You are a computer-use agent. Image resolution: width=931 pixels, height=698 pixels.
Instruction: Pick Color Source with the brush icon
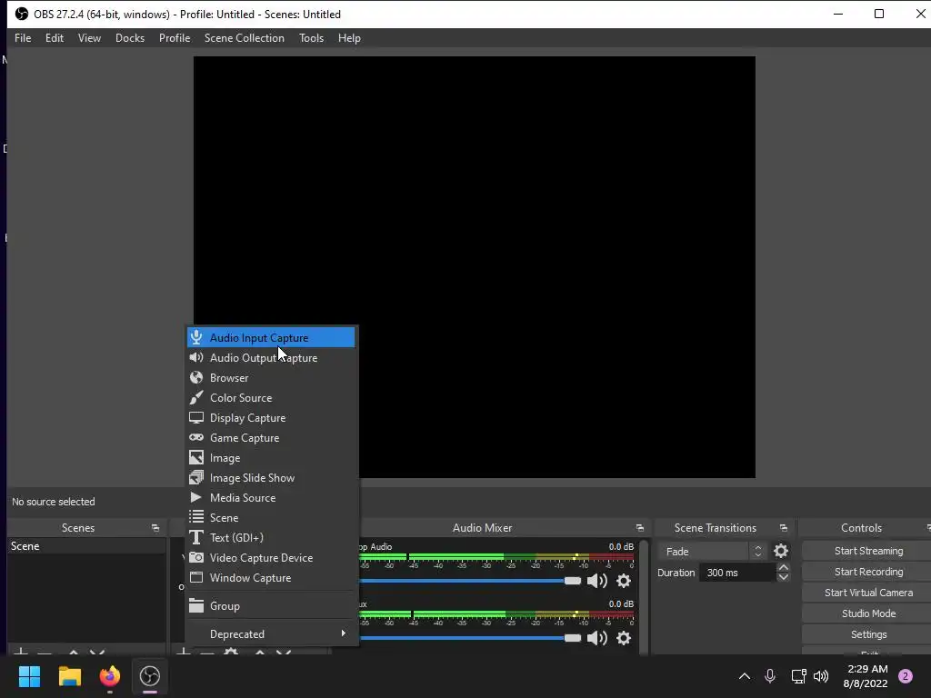(x=271, y=398)
